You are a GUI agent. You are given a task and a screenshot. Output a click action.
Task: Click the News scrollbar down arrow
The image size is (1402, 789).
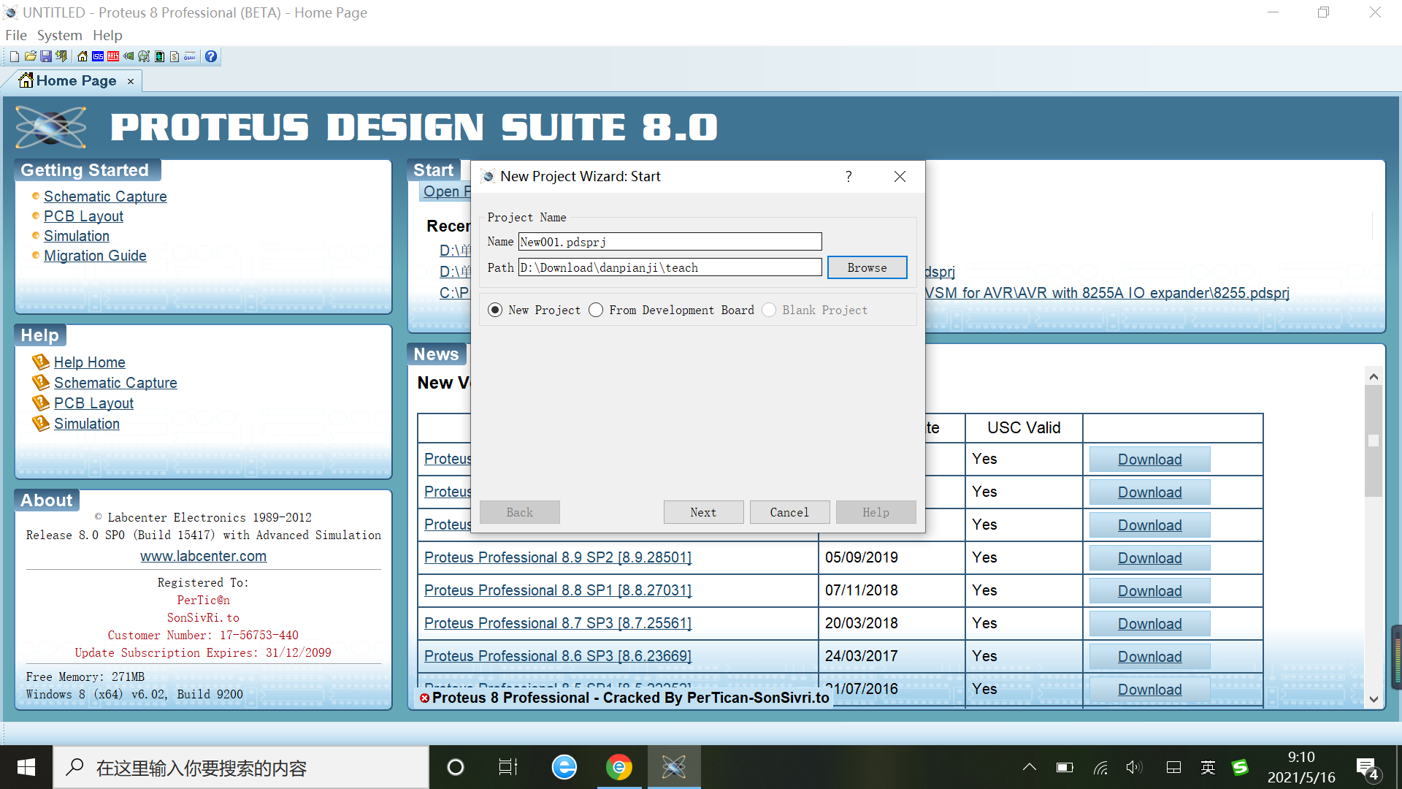click(1374, 699)
